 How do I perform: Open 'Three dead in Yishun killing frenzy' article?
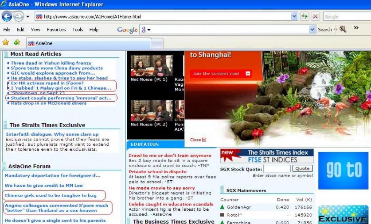tap(51, 63)
